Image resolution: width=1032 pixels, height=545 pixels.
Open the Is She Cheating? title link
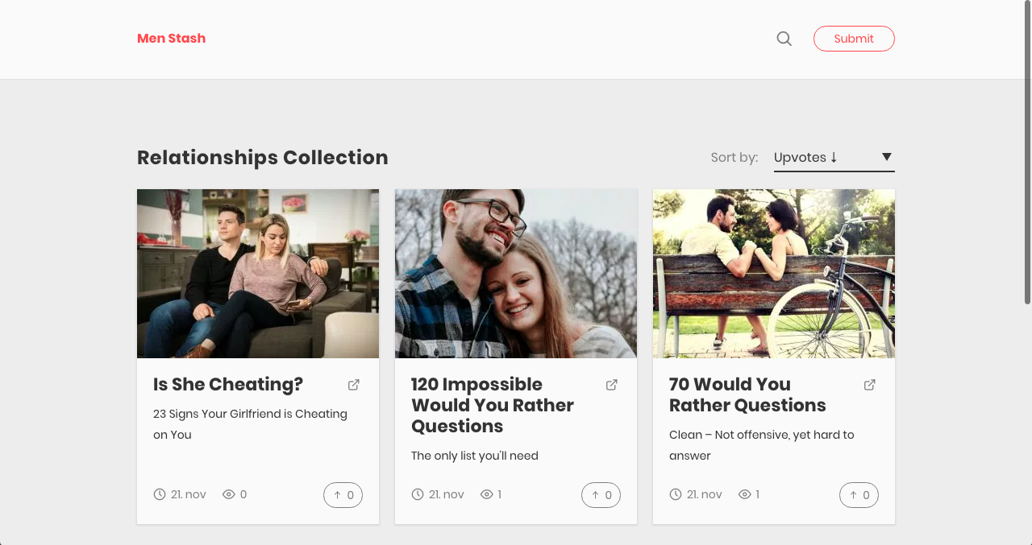click(228, 385)
